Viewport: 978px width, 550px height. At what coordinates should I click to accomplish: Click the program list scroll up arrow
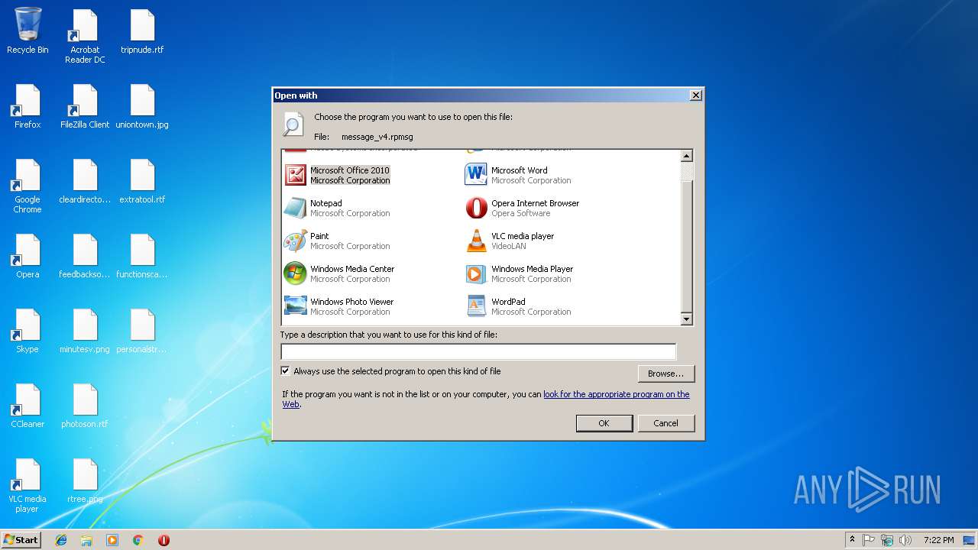point(686,156)
